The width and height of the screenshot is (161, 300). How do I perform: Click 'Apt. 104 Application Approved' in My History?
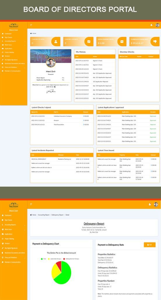[102, 86]
